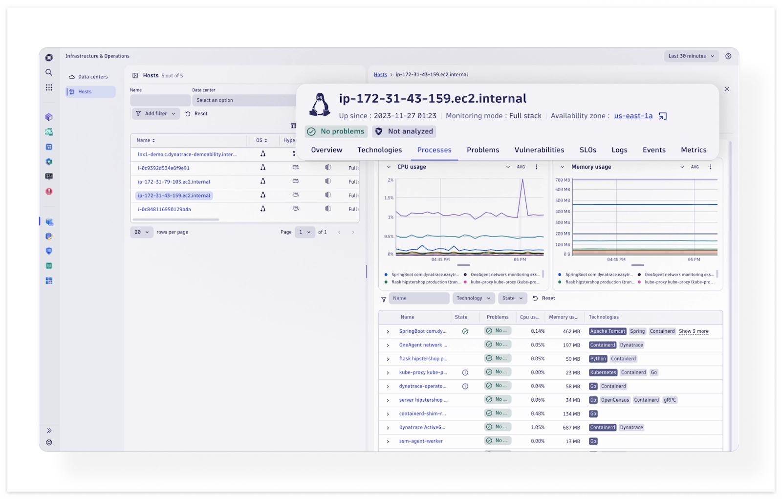Expand the Dynatrace ActiveGate process row
The height and width of the screenshot is (499, 782).
pos(388,428)
